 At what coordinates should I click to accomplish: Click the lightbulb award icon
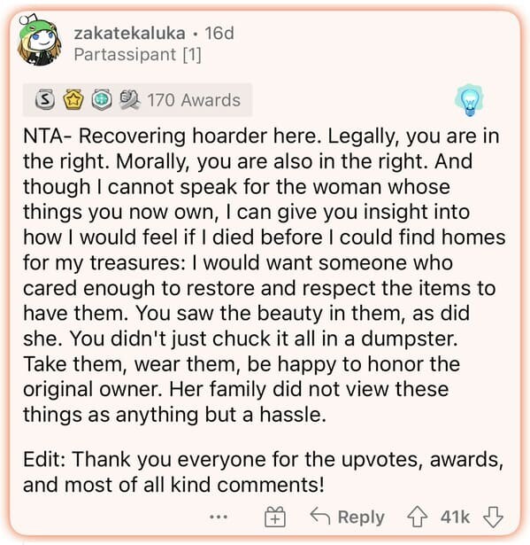tap(469, 100)
